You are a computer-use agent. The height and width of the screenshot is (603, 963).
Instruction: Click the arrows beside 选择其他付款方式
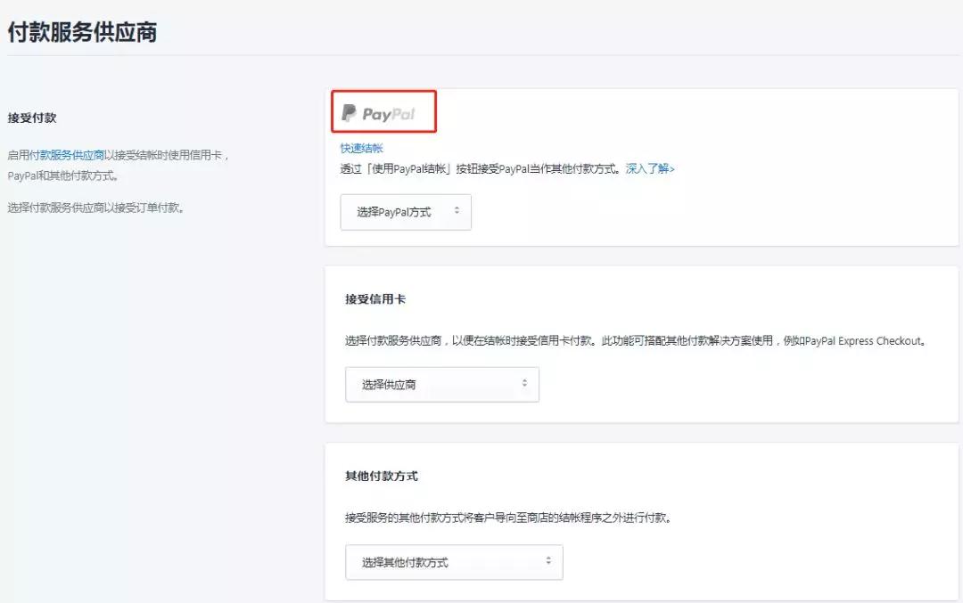(x=551, y=562)
